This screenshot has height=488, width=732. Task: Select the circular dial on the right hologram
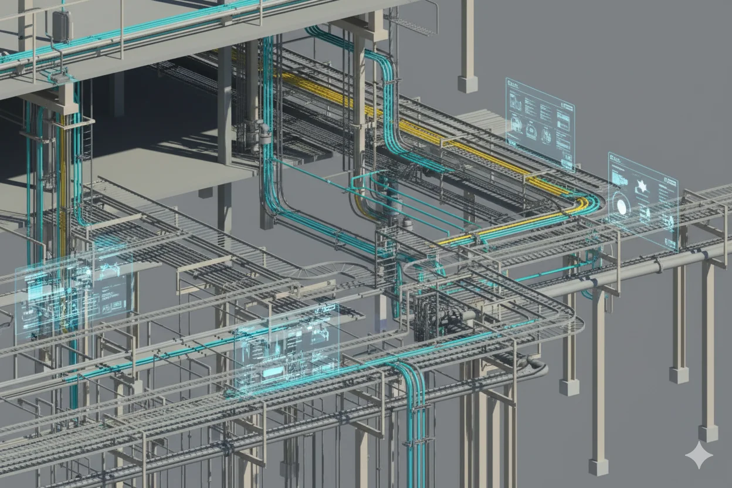click(x=622, y=206)
